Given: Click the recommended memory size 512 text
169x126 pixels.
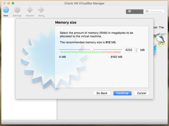Looking at the screenshot, I should click(x=108, y=42).
